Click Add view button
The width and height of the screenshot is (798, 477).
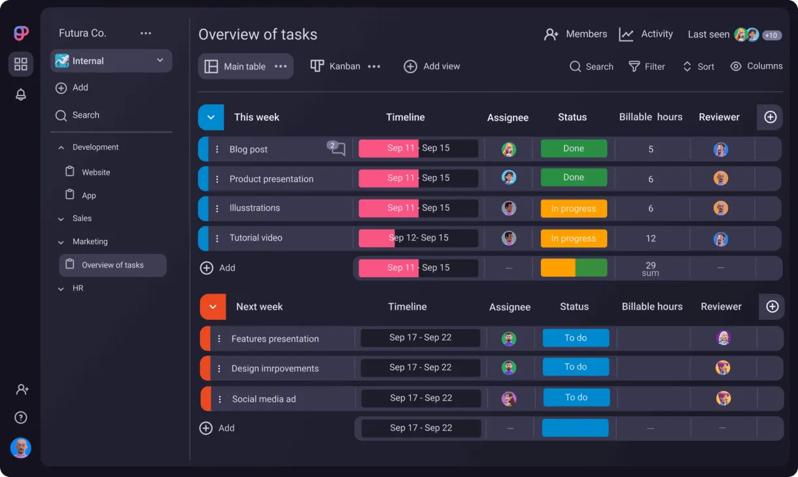tap(432, 66)
